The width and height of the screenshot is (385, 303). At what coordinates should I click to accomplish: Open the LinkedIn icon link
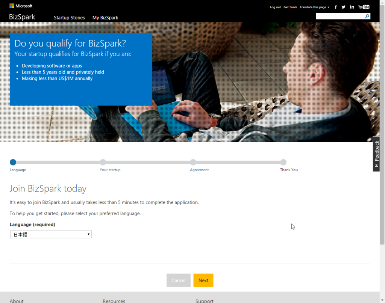[352, 7]
